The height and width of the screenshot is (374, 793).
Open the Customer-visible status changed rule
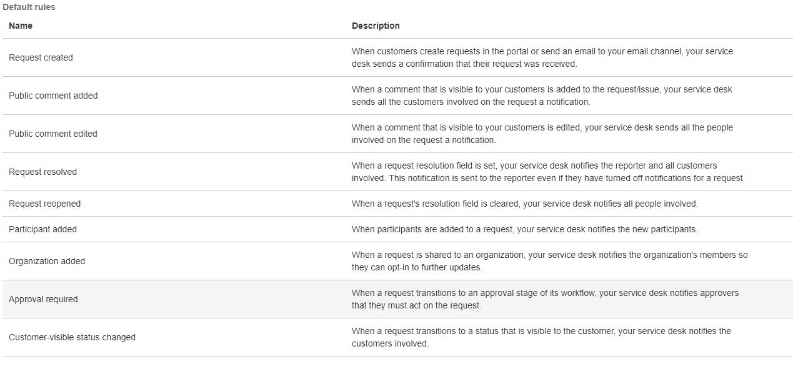(72, 337)
